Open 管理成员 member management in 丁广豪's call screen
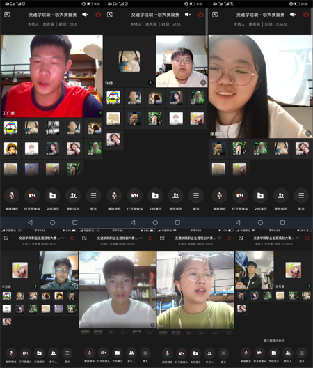 (x=73, y=195)
